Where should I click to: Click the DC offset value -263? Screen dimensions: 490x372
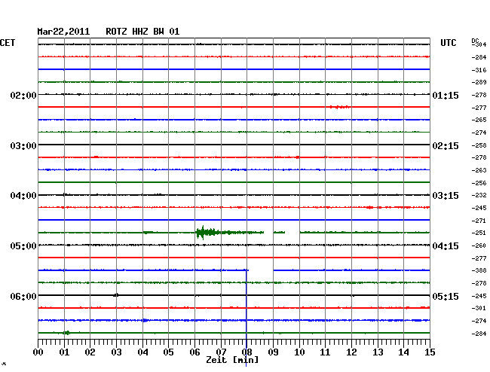coord(479,170)
